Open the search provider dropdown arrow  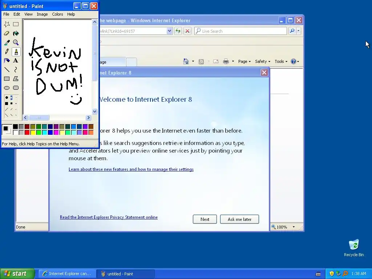pyautogui.click(x=299, y=31)
